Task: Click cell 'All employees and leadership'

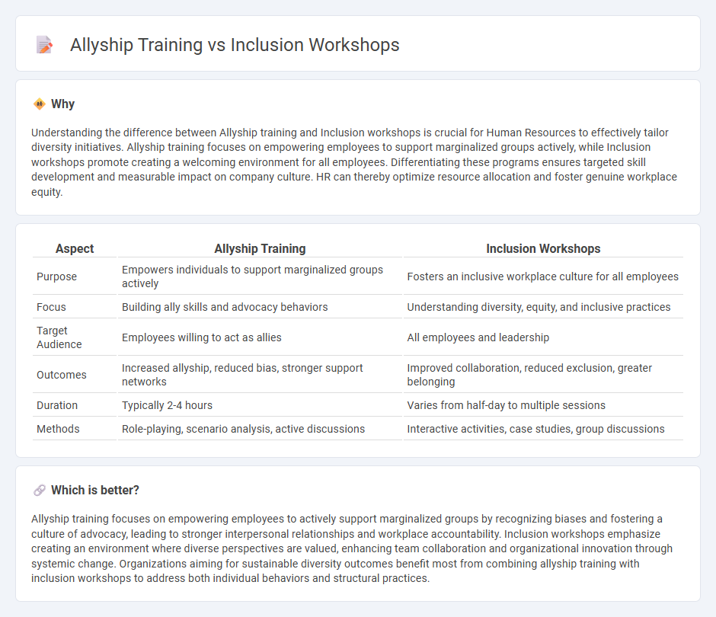Action: click(543, 337)
